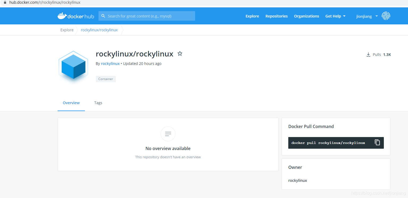
Task: Star the rockylinux/rockylinux repository
Action: tap(180, 54)
